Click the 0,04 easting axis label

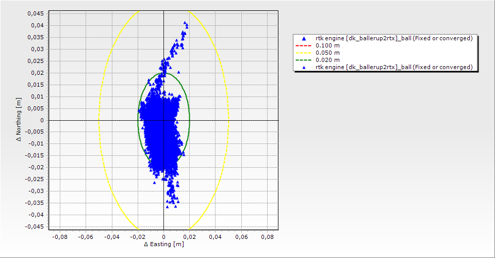point(216,237)
